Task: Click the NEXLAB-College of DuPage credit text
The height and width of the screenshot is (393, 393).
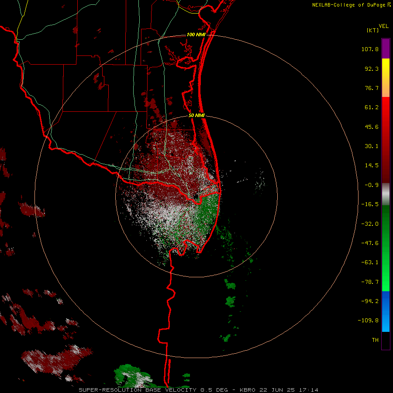Action: [x=348, y=5]
